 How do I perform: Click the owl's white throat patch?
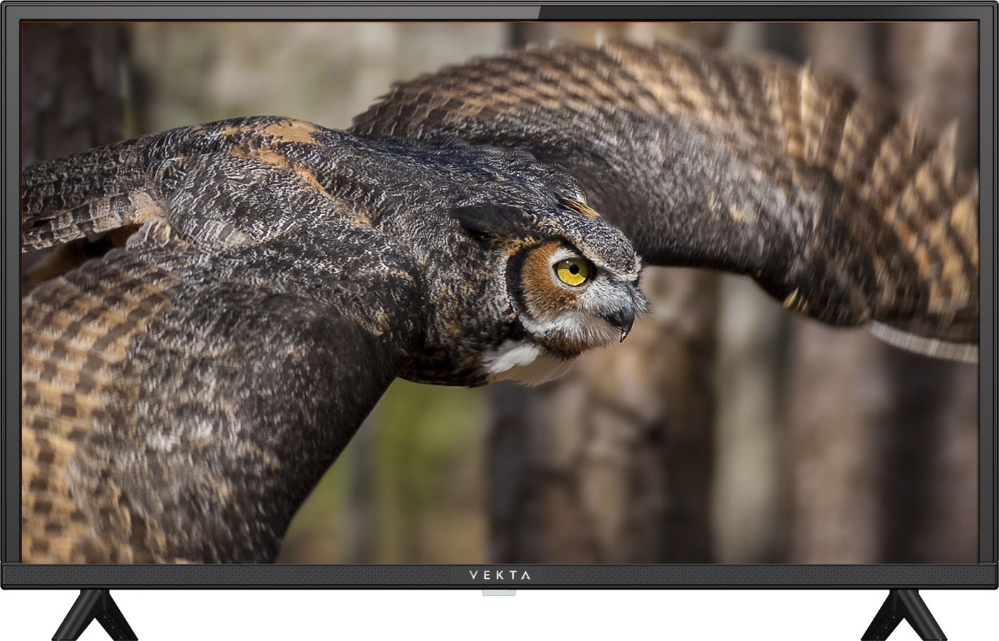click(512, 357)
